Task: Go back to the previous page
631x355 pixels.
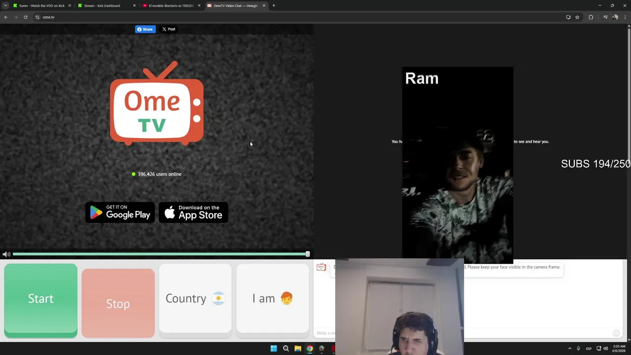Action: [x=6, y=17]
